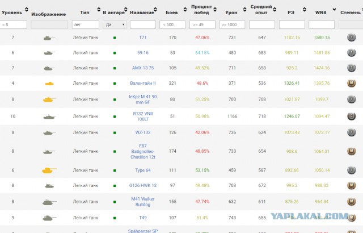The image size is (363, 233).
Task: Select battles count 321
Action: tap(172, 83)
